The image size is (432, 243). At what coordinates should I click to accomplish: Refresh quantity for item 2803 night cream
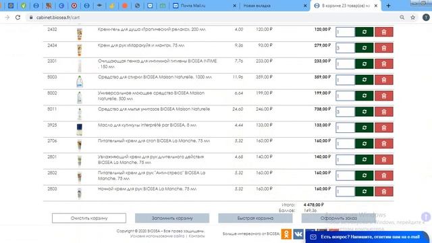(364, 192)
